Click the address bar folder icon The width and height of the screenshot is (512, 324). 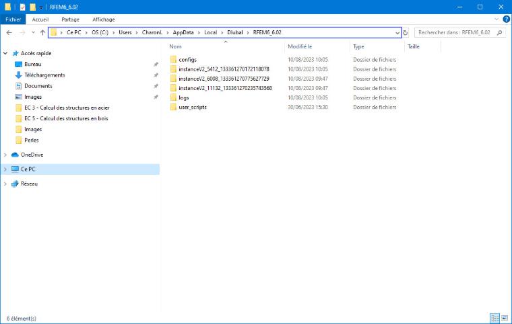(53, 32)
